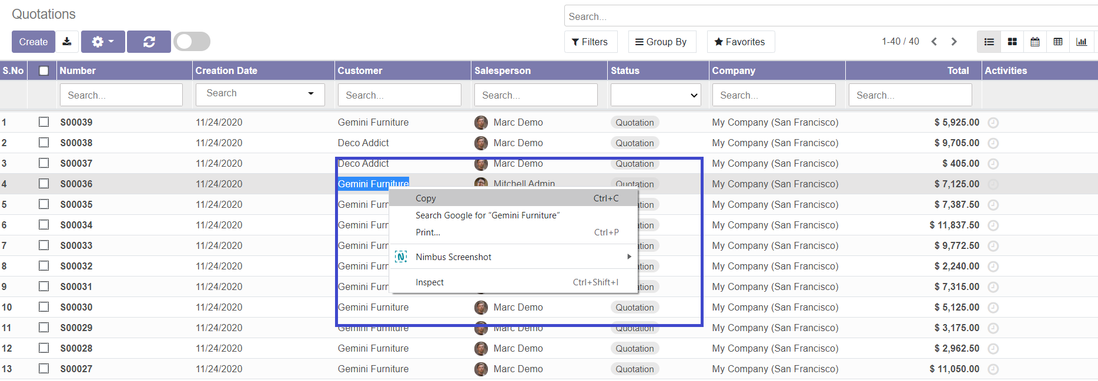The width and height of the screenshot is (1098, 381).
Task: Open the calendar view
Action: [x=1035, y=42]
